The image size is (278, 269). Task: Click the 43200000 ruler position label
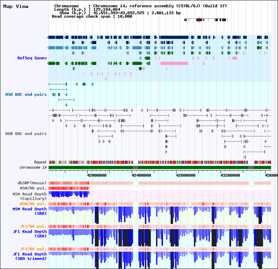coord(230,175)
